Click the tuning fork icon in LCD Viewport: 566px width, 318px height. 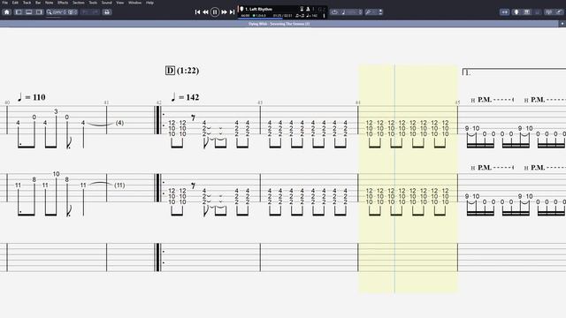point(324,16)
